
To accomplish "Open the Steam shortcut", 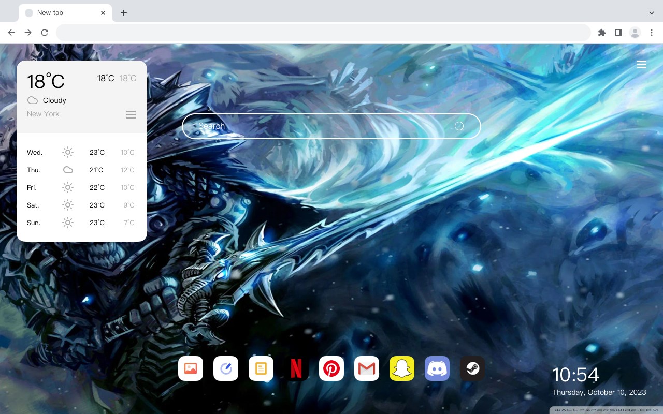I will (x=472, y=368).
